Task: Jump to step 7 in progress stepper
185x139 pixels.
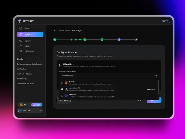Action: pos(119,39)
